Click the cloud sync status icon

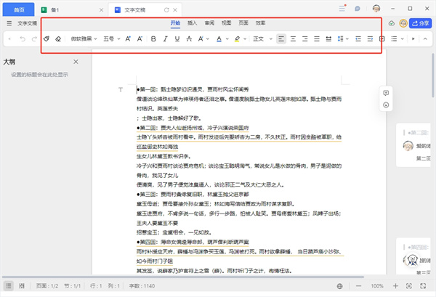pos(392,23)
